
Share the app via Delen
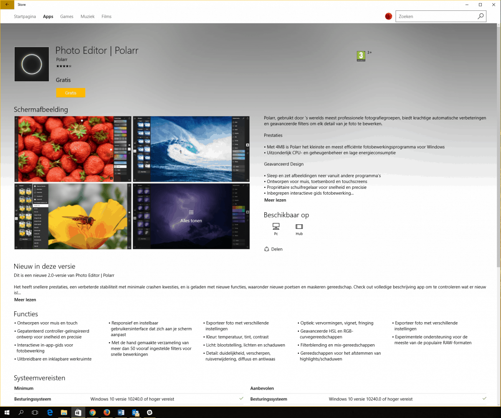[x=273, y=249]
